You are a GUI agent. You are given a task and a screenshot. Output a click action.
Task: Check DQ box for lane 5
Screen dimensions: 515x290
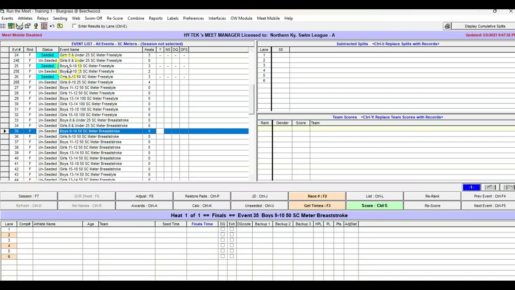point(222,251)
